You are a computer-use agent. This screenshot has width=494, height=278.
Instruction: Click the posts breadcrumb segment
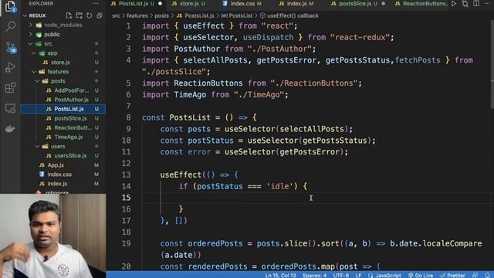(161, 15)
